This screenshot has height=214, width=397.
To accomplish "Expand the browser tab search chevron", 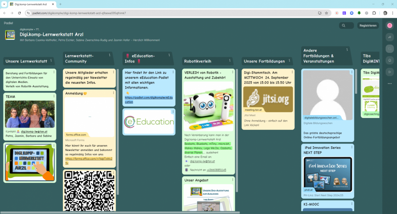I will click(4, 4).
